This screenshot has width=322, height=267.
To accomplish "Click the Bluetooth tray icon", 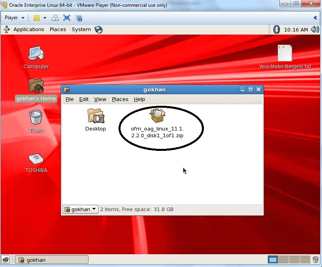I will (277, 30).
